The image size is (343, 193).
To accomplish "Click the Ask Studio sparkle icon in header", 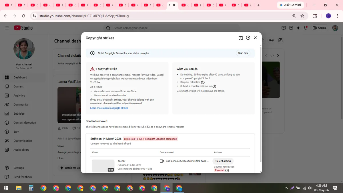I will (298, 28).
